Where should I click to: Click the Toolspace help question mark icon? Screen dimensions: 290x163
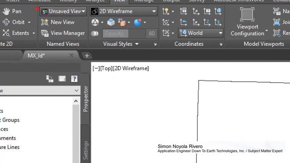coord(74,79)
